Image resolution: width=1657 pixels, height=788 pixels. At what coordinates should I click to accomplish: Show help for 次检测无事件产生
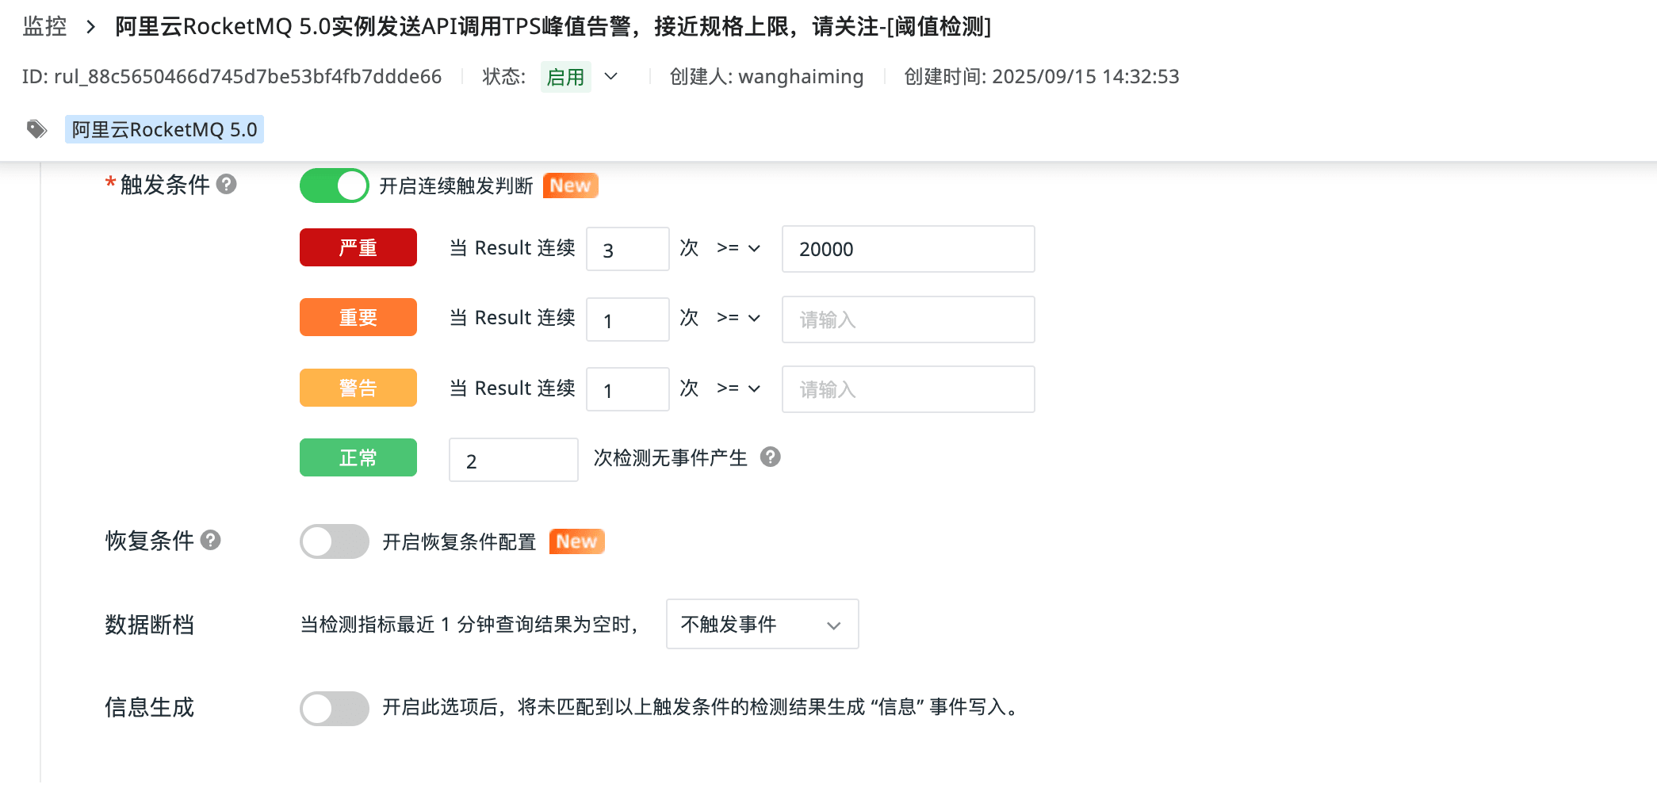coord(770,457)
